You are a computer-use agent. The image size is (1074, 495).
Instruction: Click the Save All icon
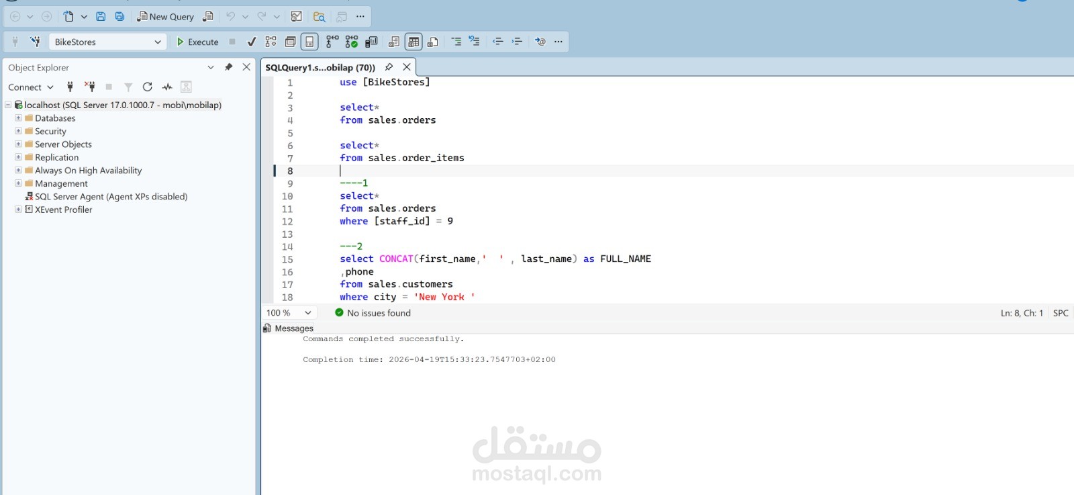click(119, 16)
